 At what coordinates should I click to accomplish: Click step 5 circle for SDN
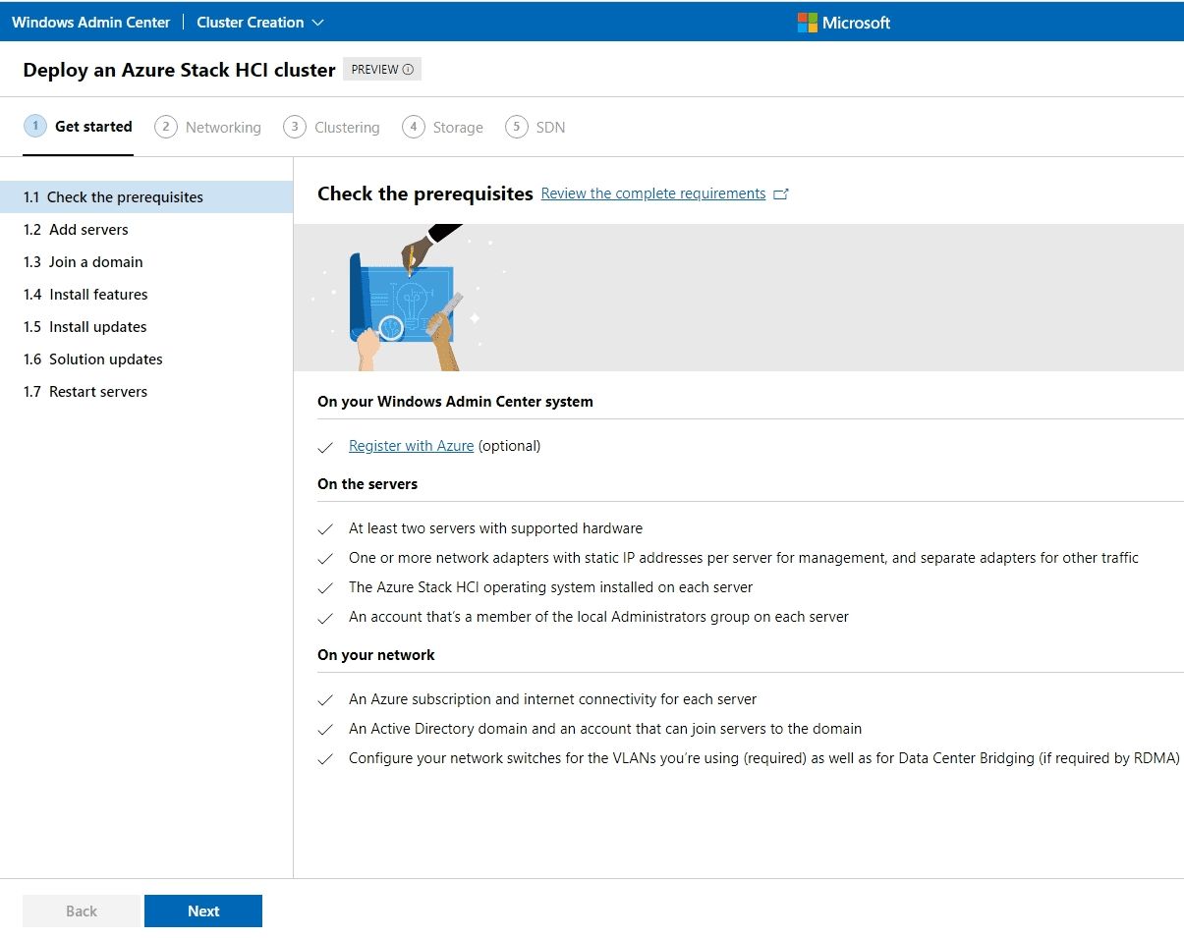(517, 127)
